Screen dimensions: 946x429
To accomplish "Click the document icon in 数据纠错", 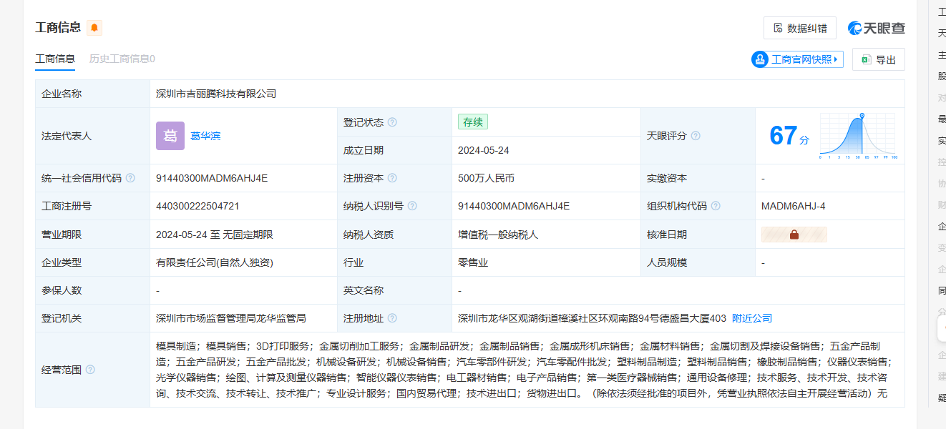I will [x=778, y=28].
